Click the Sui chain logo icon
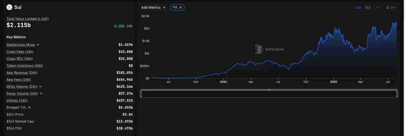Image resolution: width=405 pixels, height=136 pixels. pyautogui.click(x=9, y=7)
